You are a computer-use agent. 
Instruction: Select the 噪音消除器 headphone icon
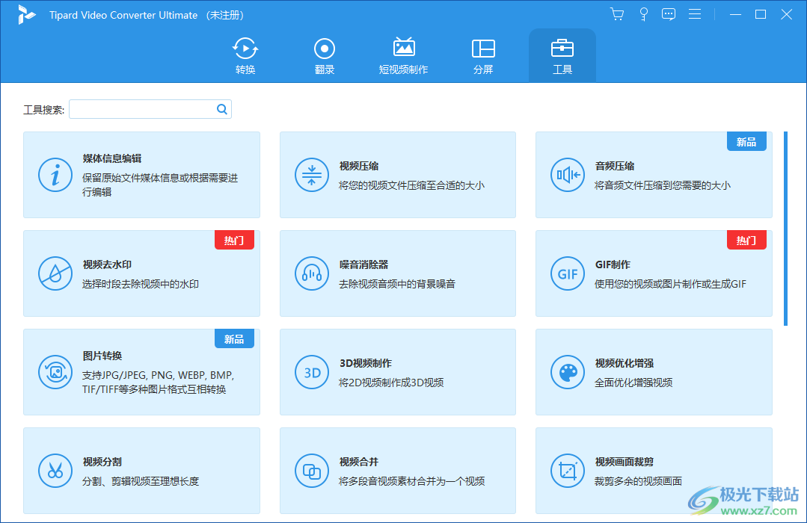pyautogui.click(x=312, y=273)
